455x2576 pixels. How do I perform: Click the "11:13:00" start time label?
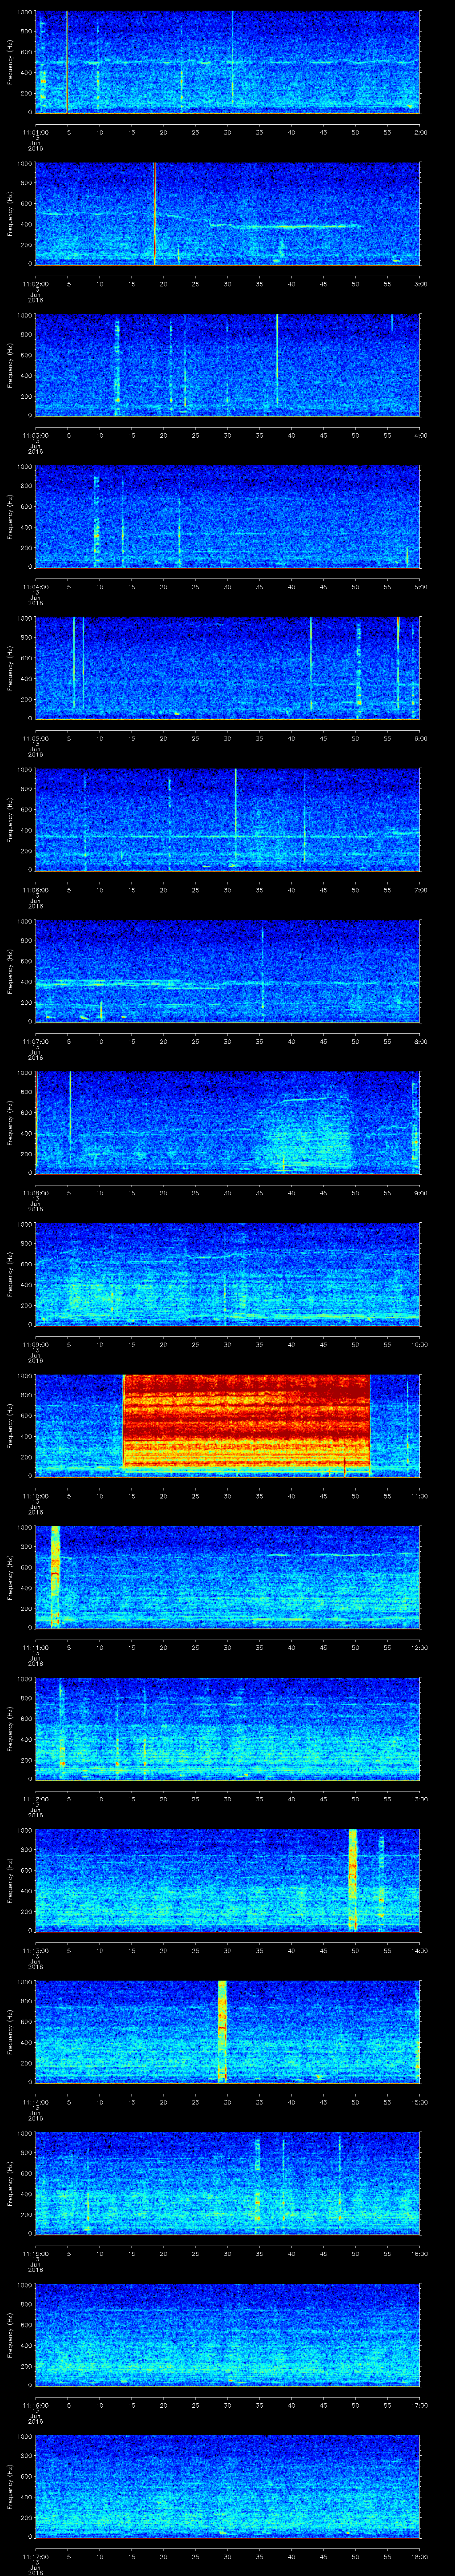36,1950
